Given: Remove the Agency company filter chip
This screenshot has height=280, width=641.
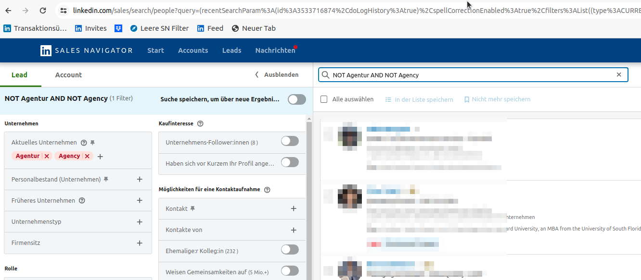Looking at the screenshot, I should tap(87, 156).
